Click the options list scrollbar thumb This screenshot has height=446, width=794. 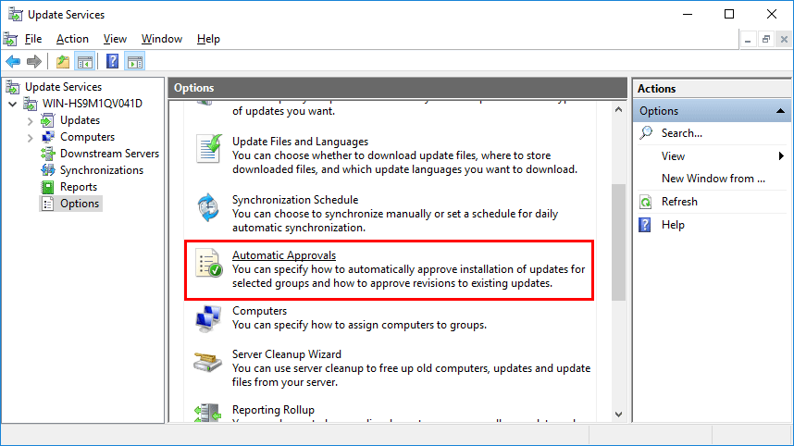618,242
